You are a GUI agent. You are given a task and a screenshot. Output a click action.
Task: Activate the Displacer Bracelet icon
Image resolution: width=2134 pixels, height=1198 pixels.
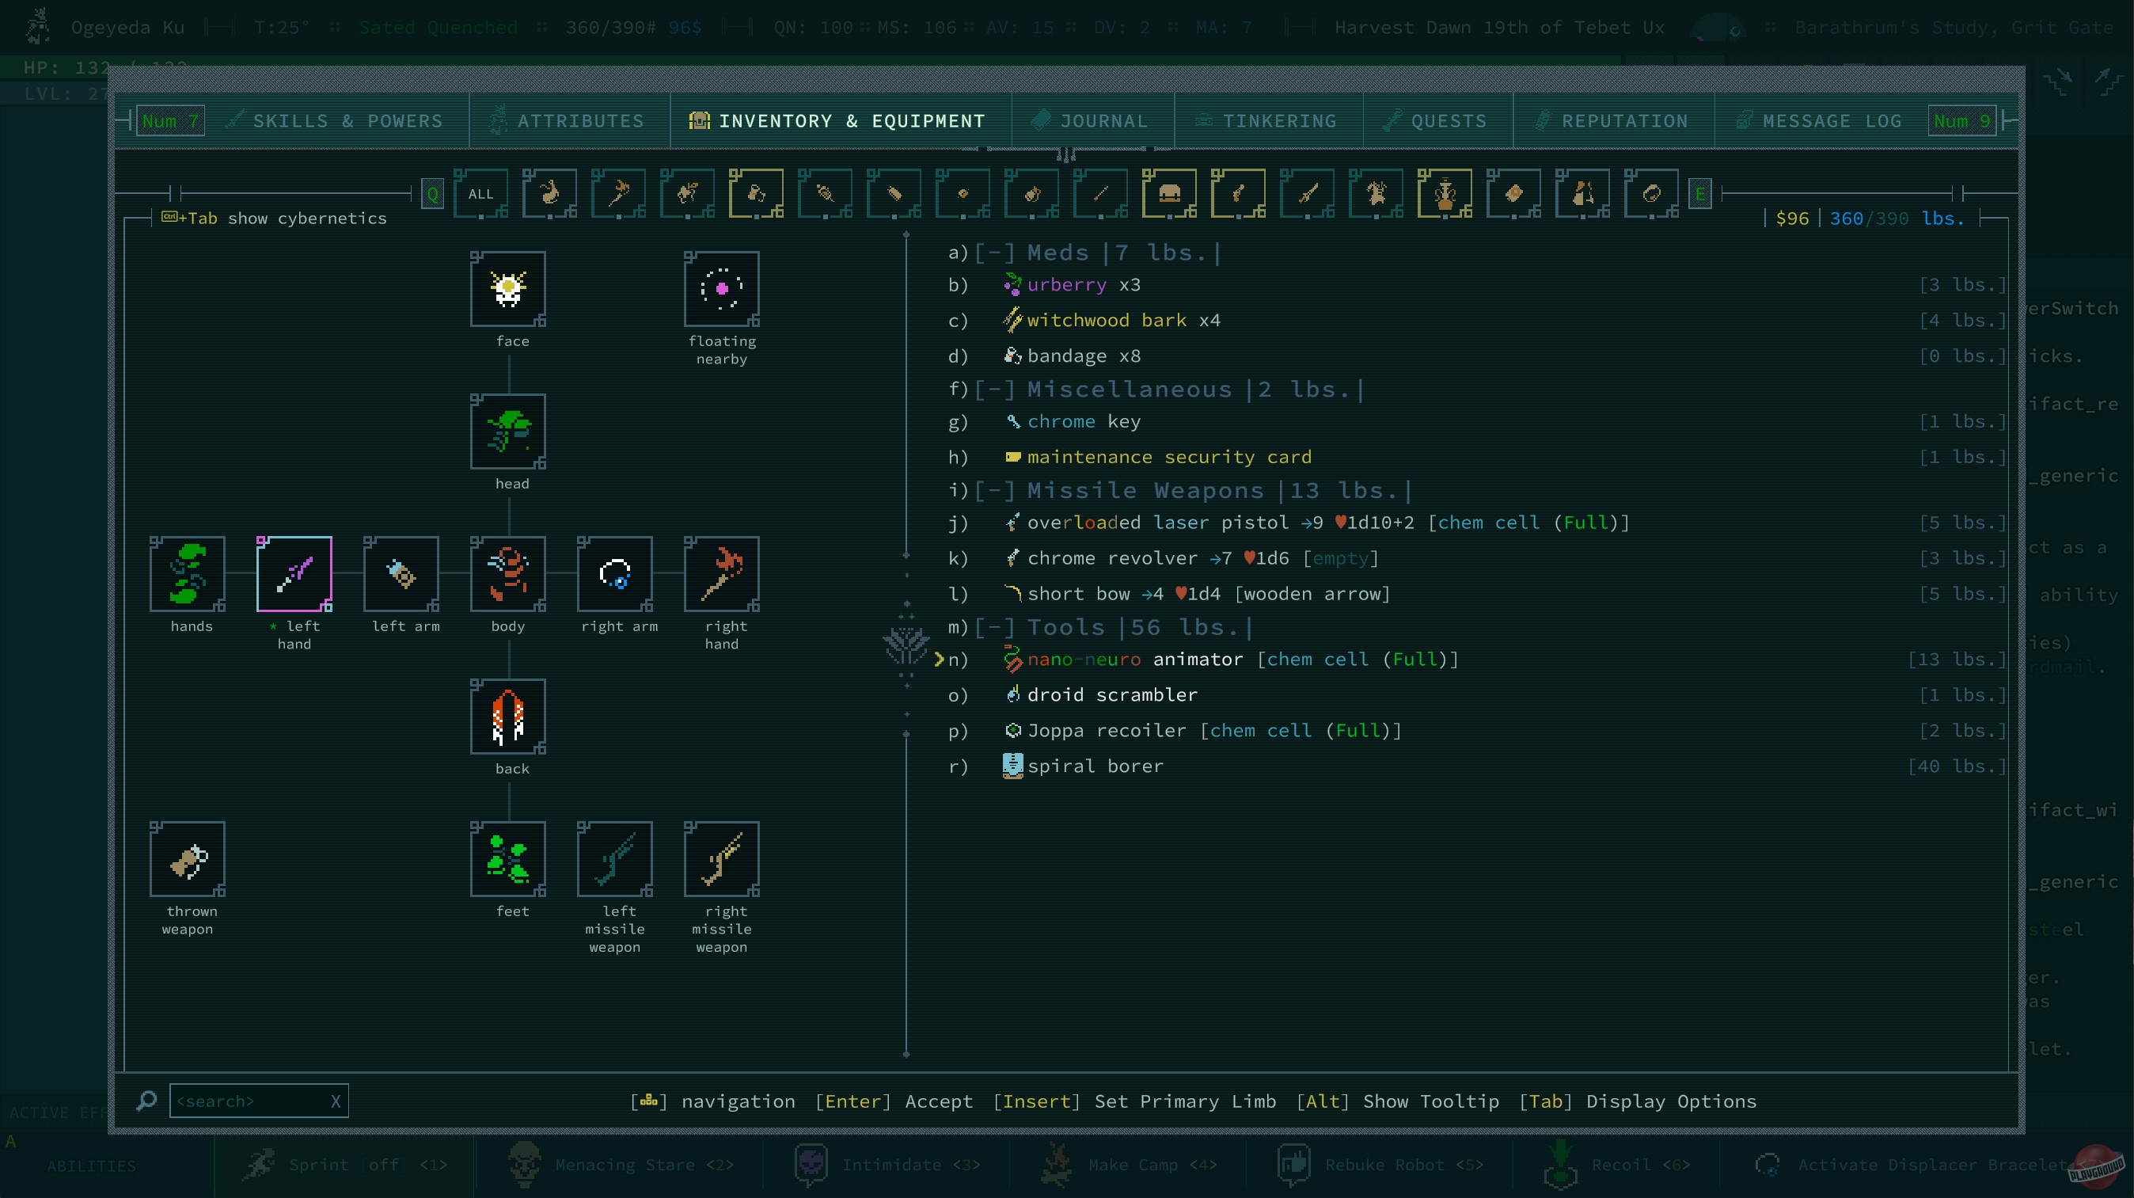tap(1768, 1164)
